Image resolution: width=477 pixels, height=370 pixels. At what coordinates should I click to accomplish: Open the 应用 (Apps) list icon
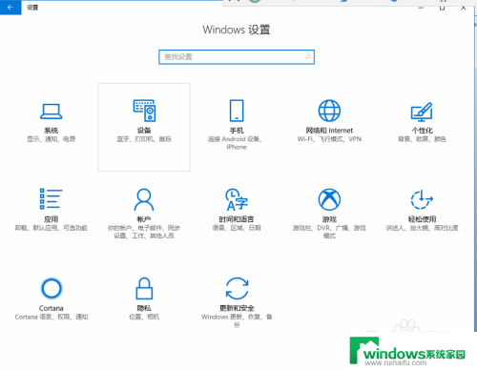(x=51, y=199)
